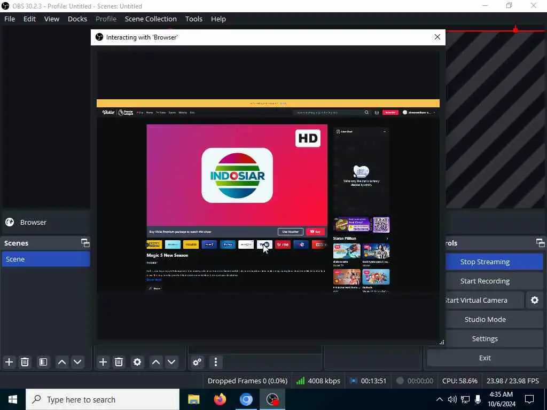Viewport: 547px width, 410px height.
Task: Move scene up with the up arrow
Action: (x=62, y=362)
